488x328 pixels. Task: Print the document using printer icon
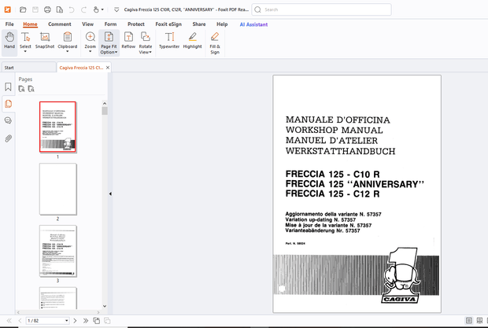[x=47, y=9]
